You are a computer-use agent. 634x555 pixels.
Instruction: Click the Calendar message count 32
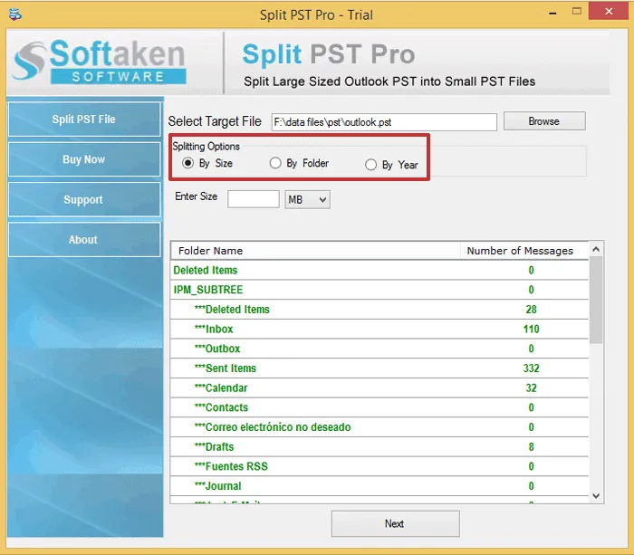[532, 388]
